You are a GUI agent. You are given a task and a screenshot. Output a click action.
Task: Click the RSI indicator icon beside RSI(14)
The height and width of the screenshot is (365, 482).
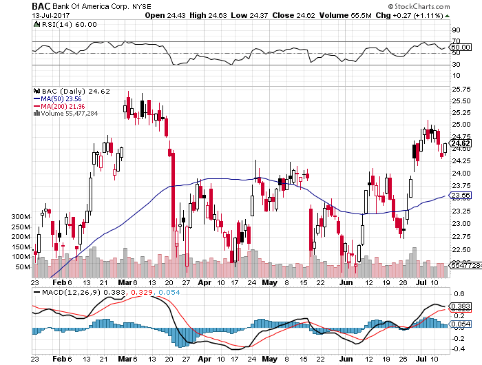pyautogui.click(x=36, y=24)
